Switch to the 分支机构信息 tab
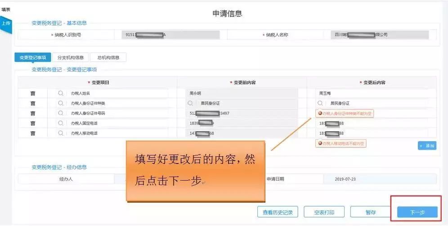The height and width of the screenshot is (226, 448). pyautogui.click(x=71, y=58)
